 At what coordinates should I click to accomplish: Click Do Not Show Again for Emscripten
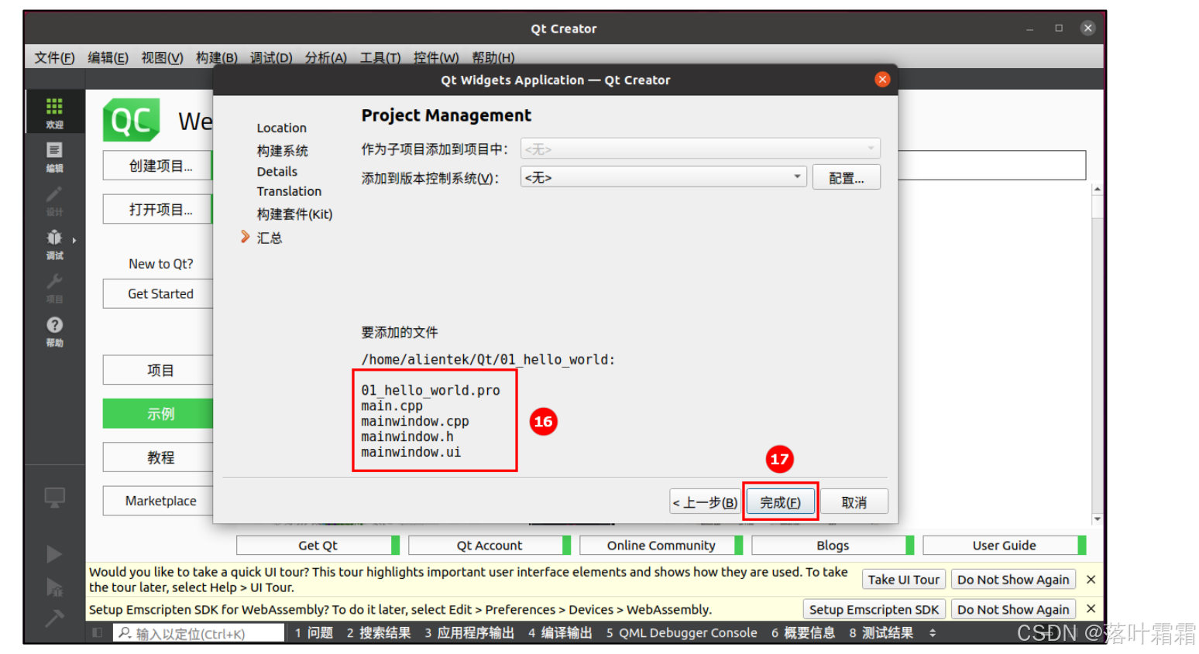point(1013,609)
